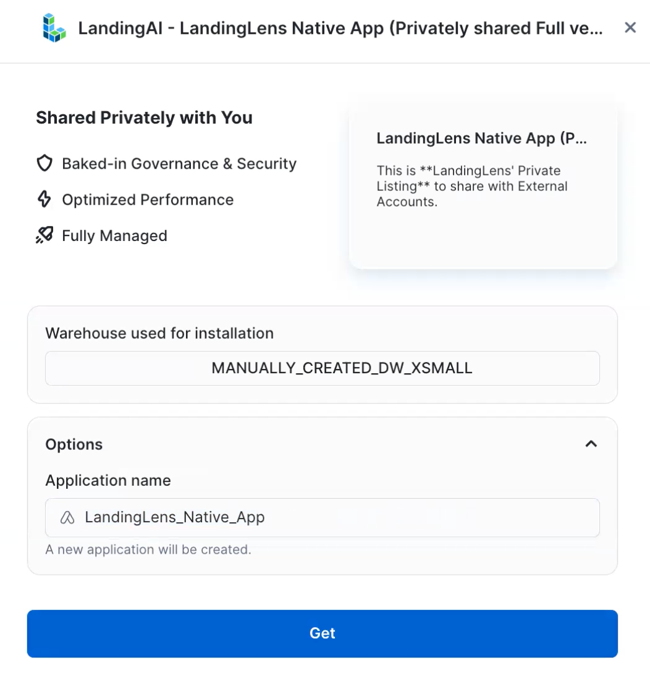Close the LandingLens listing dialog

tap(630, 27)
